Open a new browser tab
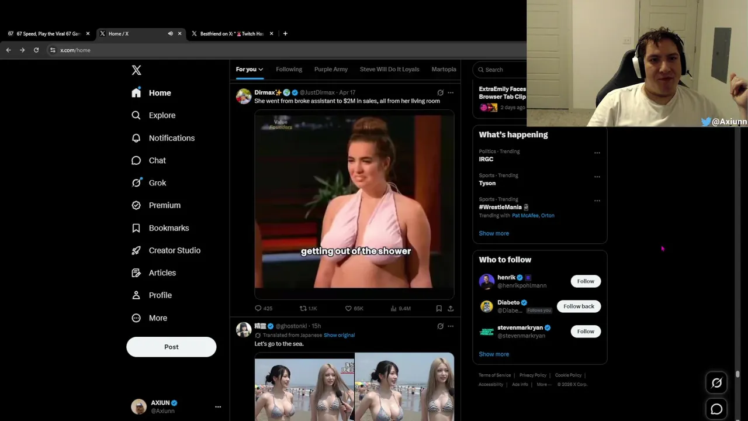This screenshot has height=421, width=748. tap(285, 34)
